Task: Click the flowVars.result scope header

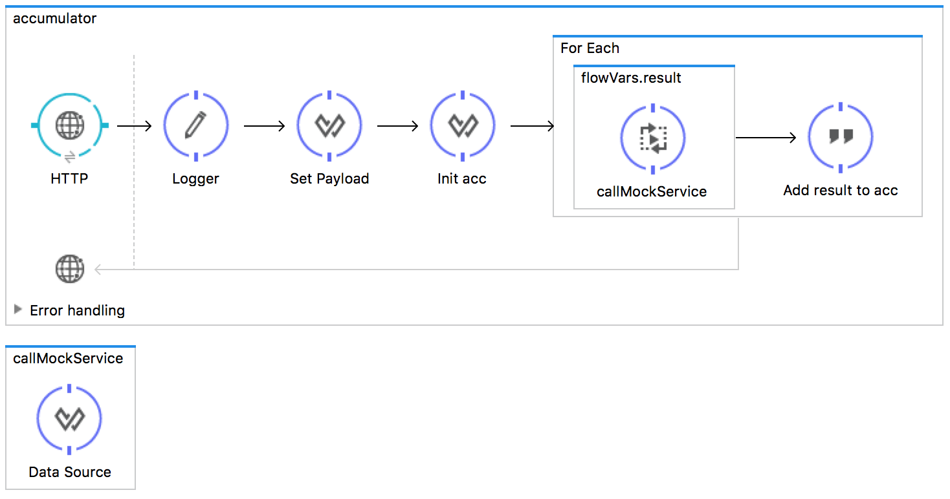Action: [x=631, y=78]
